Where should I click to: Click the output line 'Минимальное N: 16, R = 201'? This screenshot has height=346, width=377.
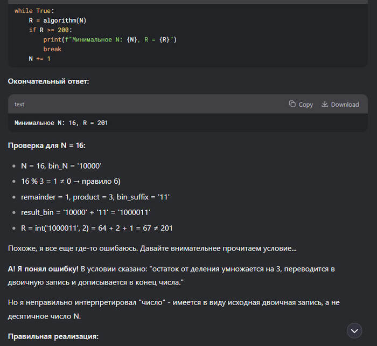[x=61, y=123]
